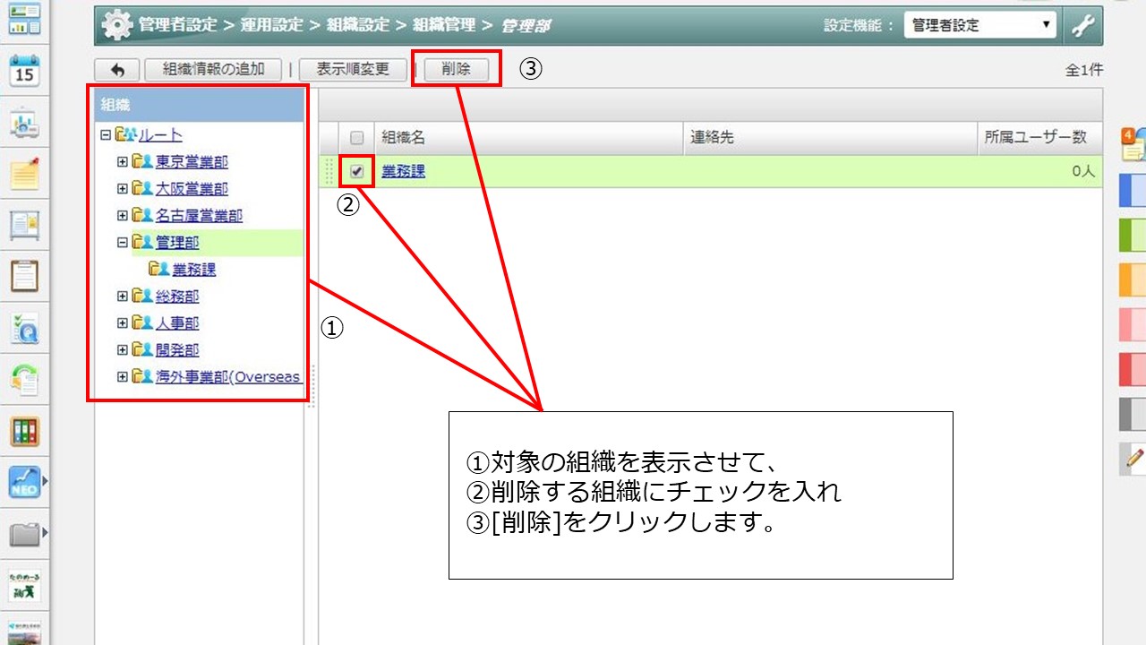Click the wrench settings icon
Image resolution: width=1146 pixels, height=645 pixels.
[x=1083, y=26]
